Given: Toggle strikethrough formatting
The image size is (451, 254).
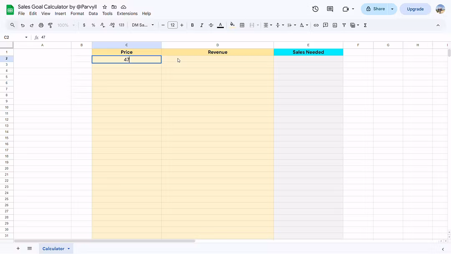Looking at the screenshot, I should 211,25.
